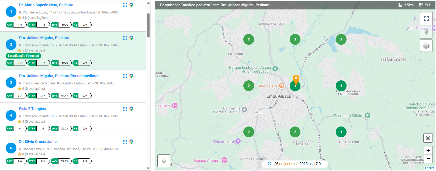Image resolution: width=436 pixels, height=171 pixels.
Task: Zoom out on the map
Action: (x=428, y=159)
